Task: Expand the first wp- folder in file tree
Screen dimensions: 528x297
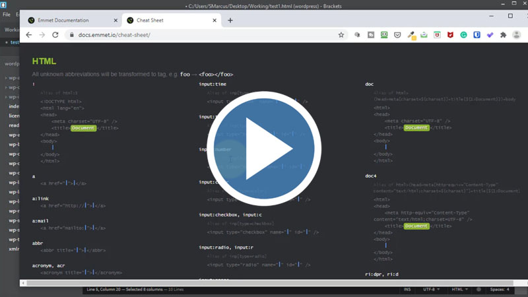Action: [x=12, y=77]
